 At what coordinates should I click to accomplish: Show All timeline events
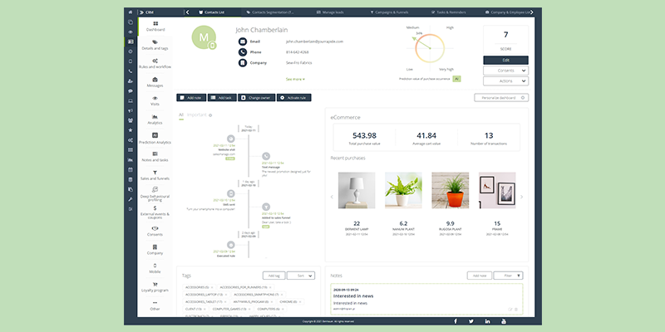coord(181,115)
